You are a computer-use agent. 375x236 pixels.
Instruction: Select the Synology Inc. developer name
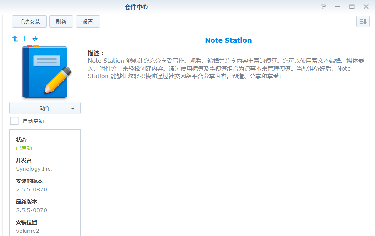coord(34,169)
